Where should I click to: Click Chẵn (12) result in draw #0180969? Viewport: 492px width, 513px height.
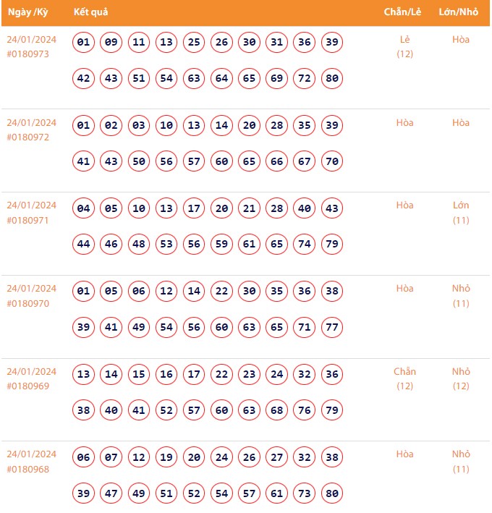point(404,378)
